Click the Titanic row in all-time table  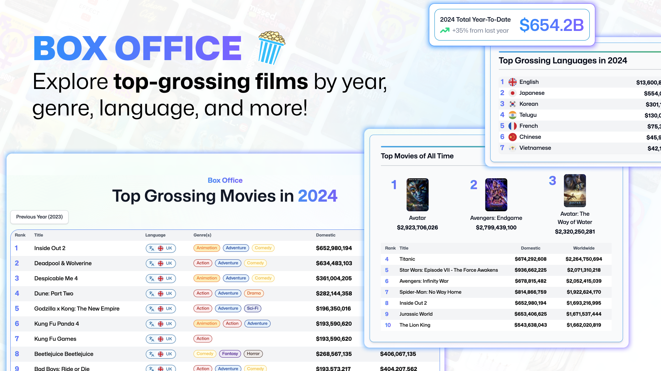[496, 259]
